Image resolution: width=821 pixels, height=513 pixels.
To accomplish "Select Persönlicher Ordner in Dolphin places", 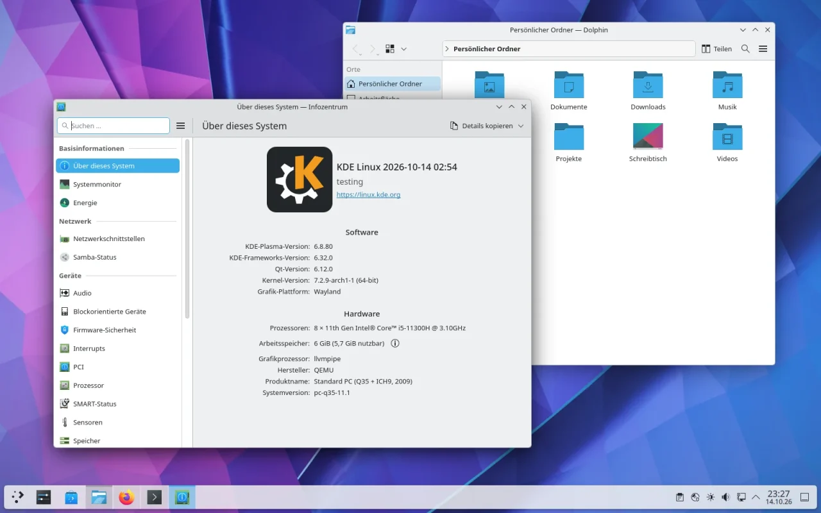I will tap(393, 84).
